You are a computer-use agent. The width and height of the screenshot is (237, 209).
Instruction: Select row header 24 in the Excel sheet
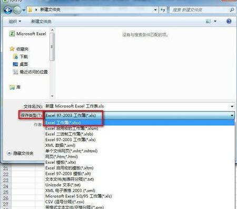click(6, 186)
